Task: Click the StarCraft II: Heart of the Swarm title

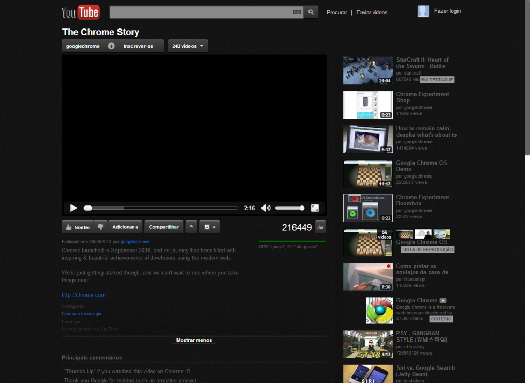Action: tap(422, 63)
